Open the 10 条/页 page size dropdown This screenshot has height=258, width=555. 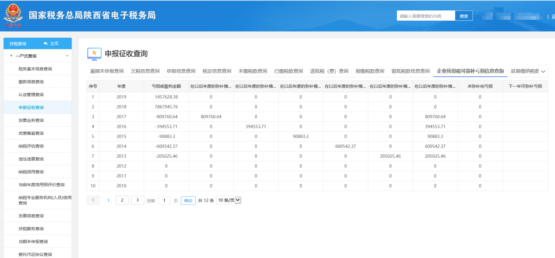tap(229, 200)
